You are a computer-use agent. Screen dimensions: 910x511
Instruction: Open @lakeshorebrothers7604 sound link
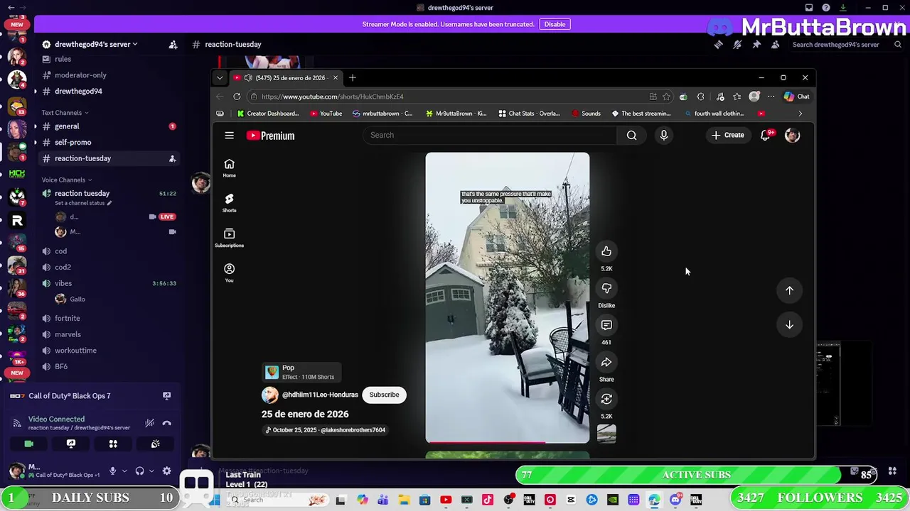326,430
